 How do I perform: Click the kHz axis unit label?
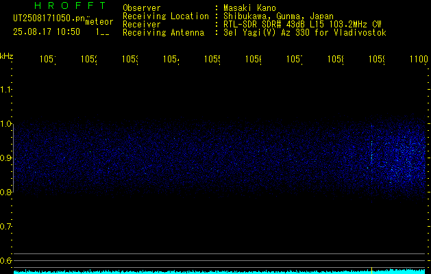(6, 56)
